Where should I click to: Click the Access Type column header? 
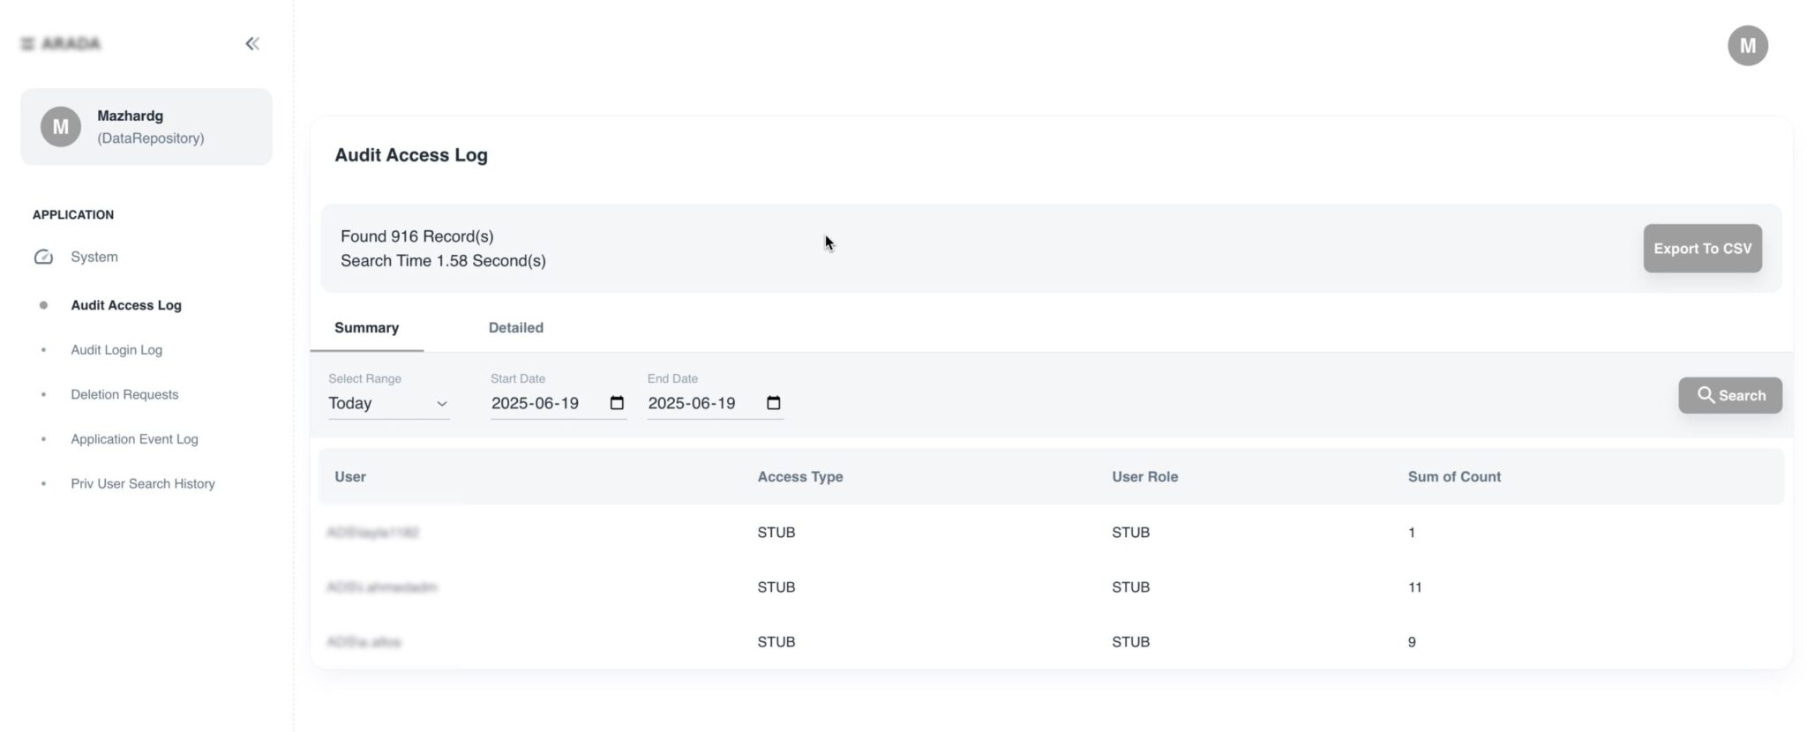click(x=800, y=476)
